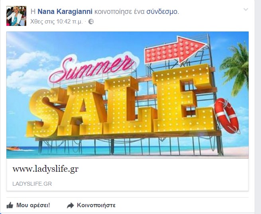Screen dimensions: 261x214
Task: Click the LADYSLIFE.GR domain caption
Action: (32, 184)
